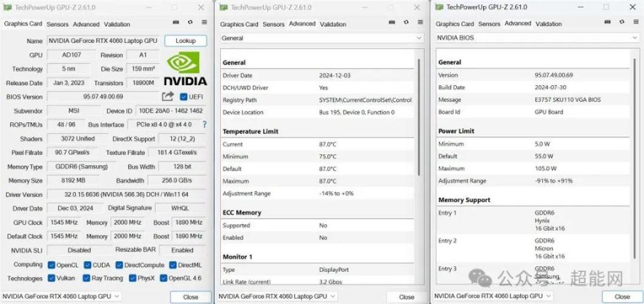Toggle the CUDA checkbox
The width and height of the screenshot is (644, 304).
tap(87, 265)
